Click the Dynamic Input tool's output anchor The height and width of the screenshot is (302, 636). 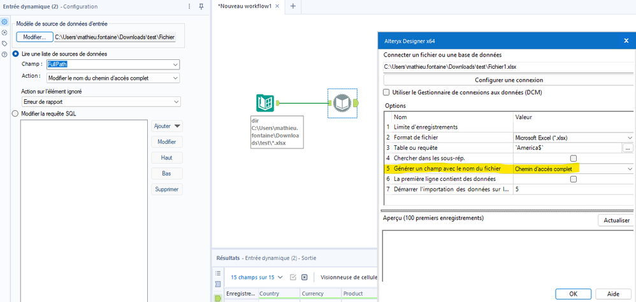(x=356, y=103)
